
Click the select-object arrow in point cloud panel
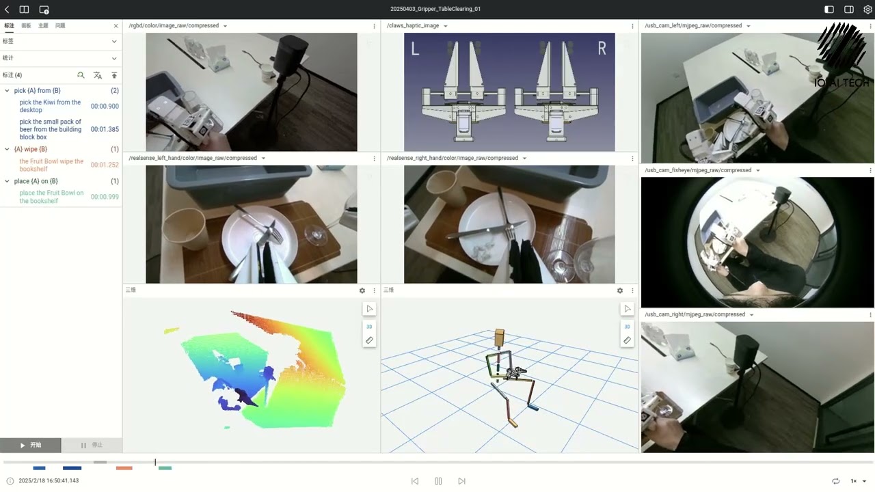coord(369,309)
